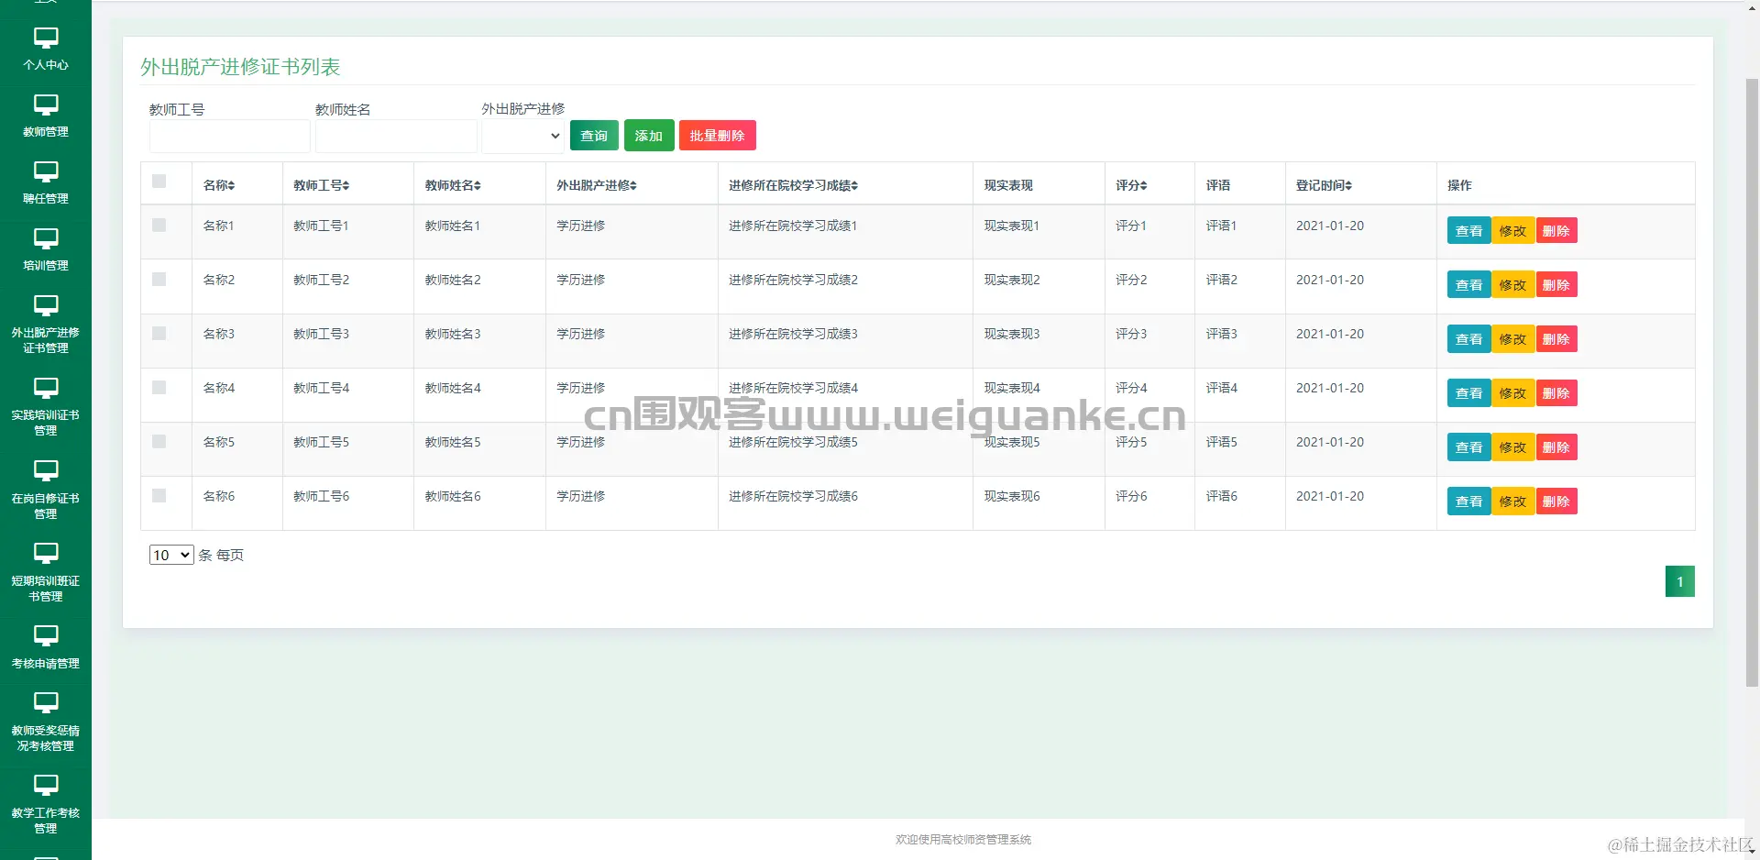
Task: Click 查看 for row 名称4
Action: (1468, 393)
